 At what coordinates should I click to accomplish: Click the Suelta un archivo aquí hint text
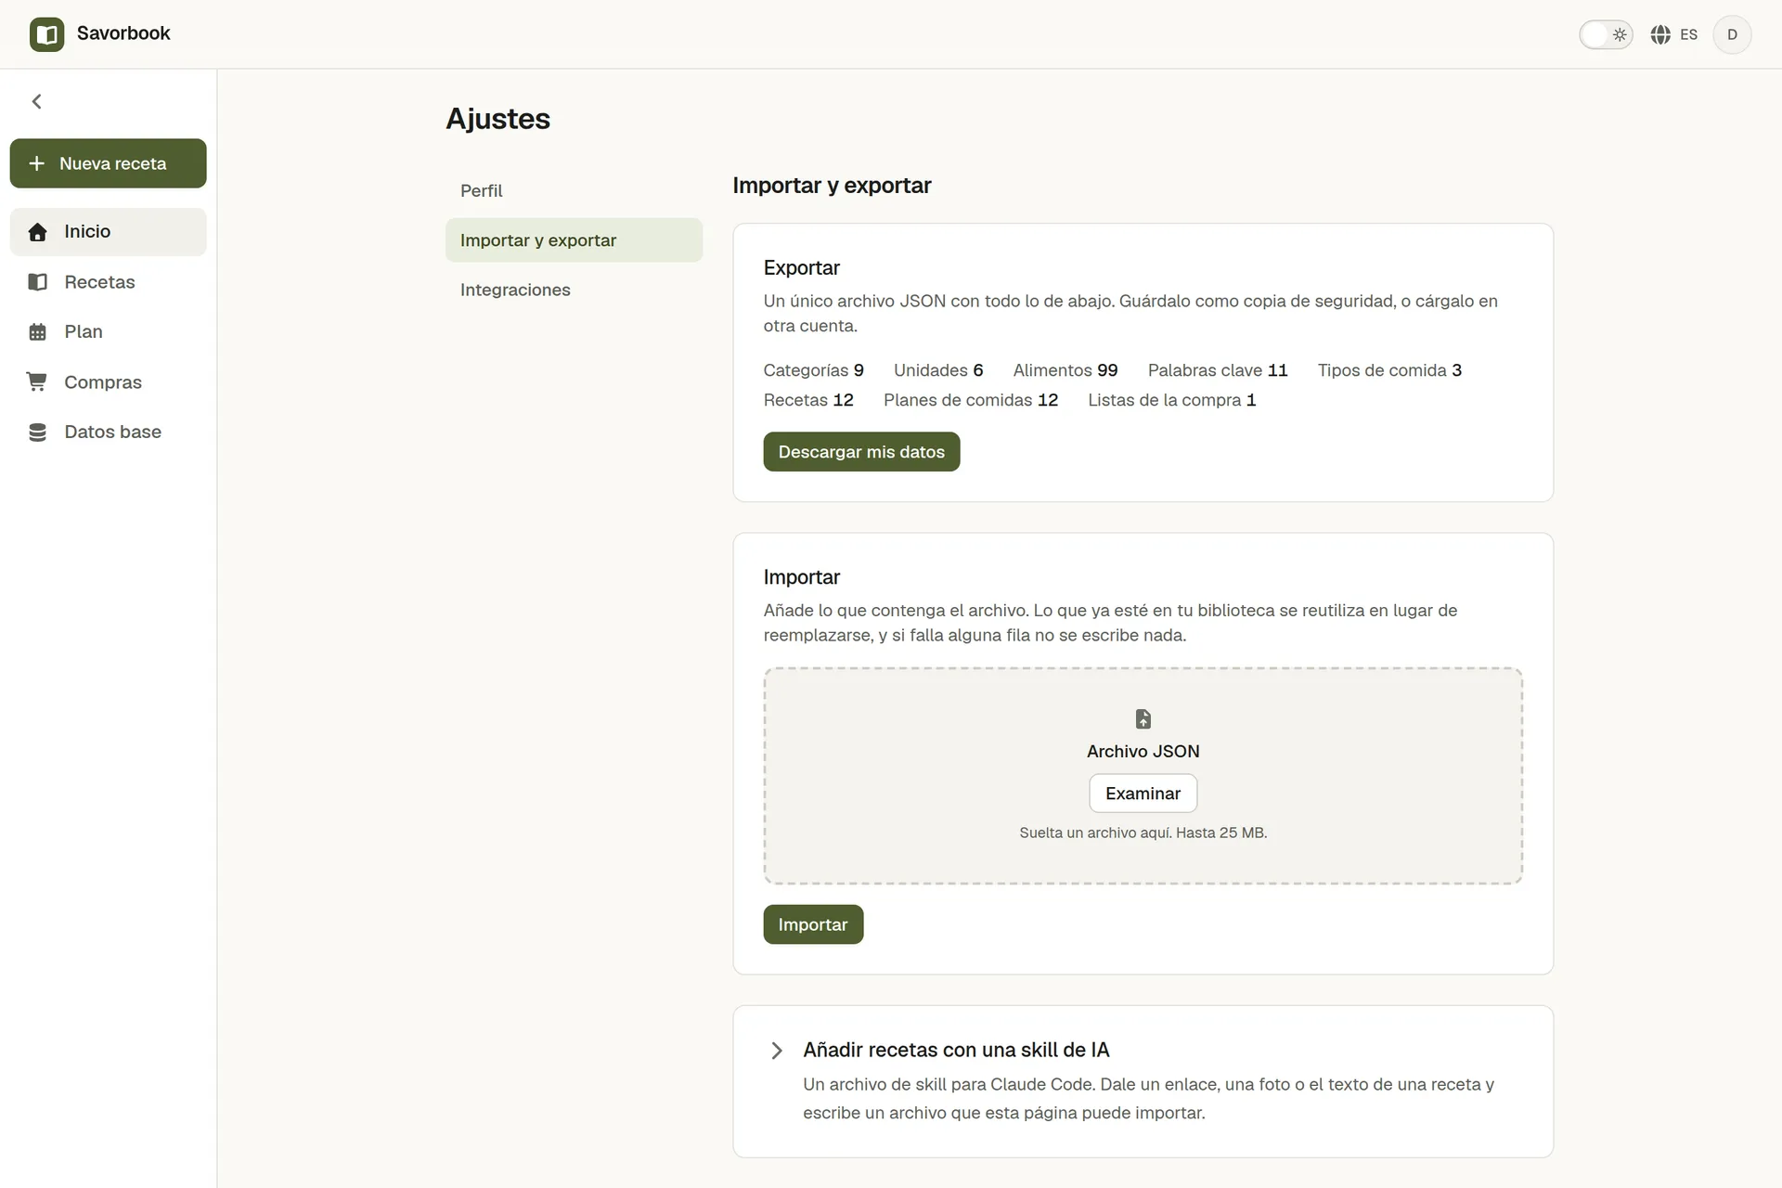1143,833
